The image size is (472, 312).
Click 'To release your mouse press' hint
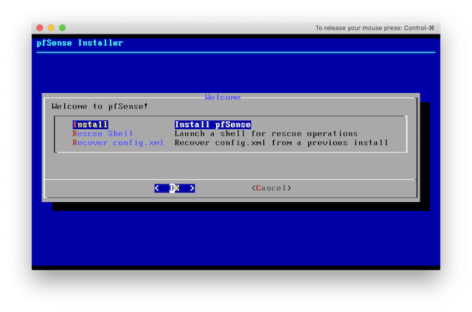375,28
